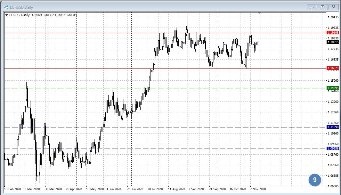Click the 6 Mar 2020 date label
The width and height of the screenshot is (341, 195).
(32, 189)
